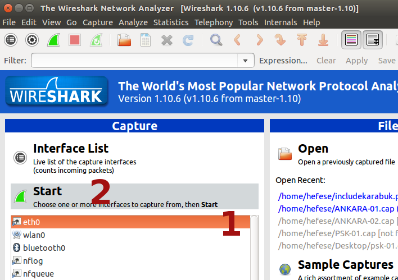Open the Telephony menu
The height and width of the screenshot is (280, 398).
click(x=214, y=22)
